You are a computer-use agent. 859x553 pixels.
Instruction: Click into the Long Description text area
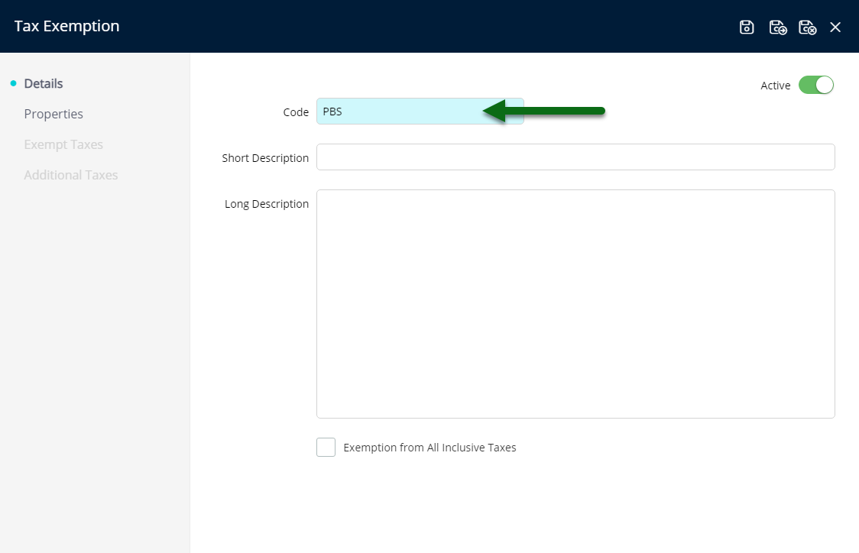pos(575,304)
